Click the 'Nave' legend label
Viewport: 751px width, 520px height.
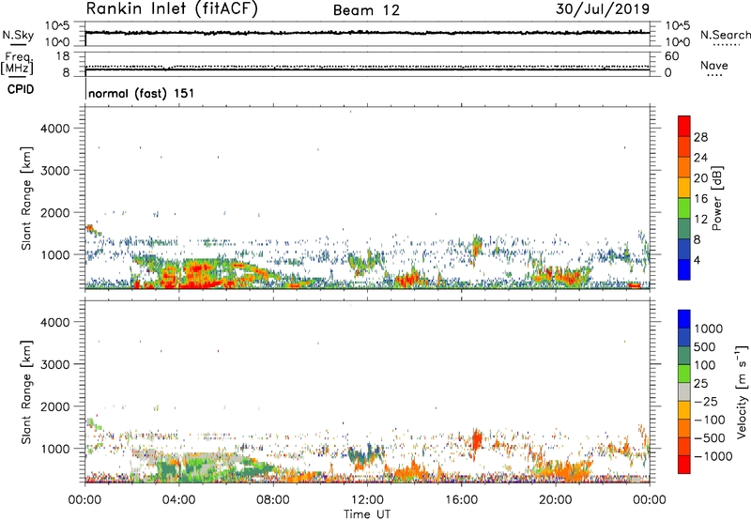[x=714, y=65]
